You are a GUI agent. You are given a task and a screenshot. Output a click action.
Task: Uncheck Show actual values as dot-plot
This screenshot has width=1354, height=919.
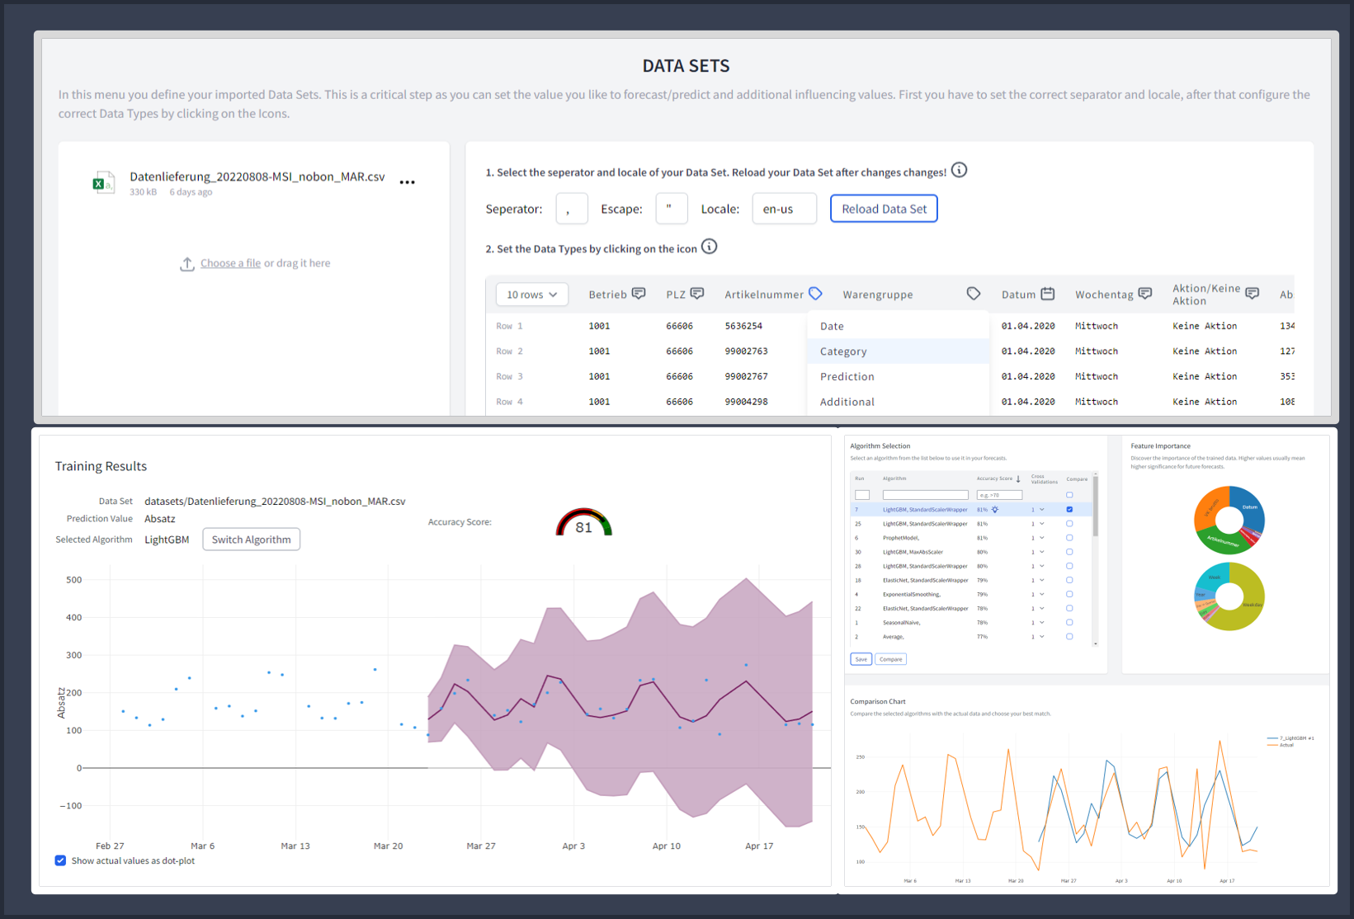(x=60, y=860)
